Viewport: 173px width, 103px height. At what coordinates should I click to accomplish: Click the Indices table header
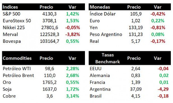click(10, 7)
